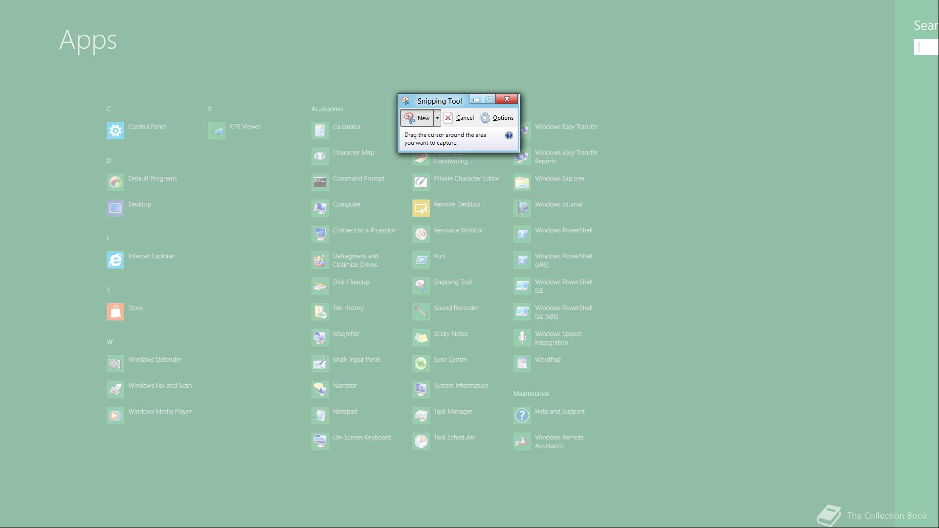The image size is (939, 528).
Task: Click inside the Search input field
Action: click(x=926, y=47)
